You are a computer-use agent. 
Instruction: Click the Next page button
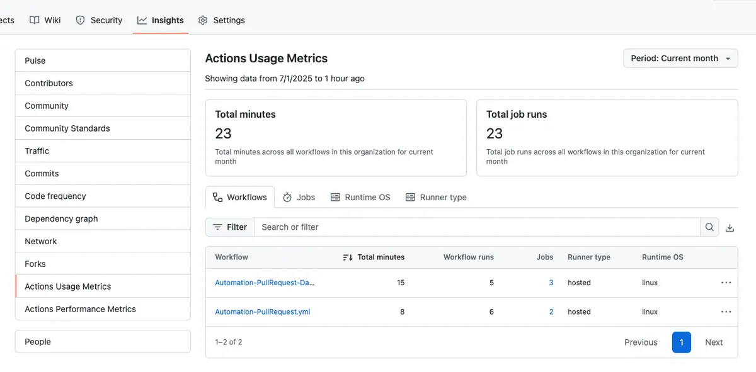coord(713,342)
